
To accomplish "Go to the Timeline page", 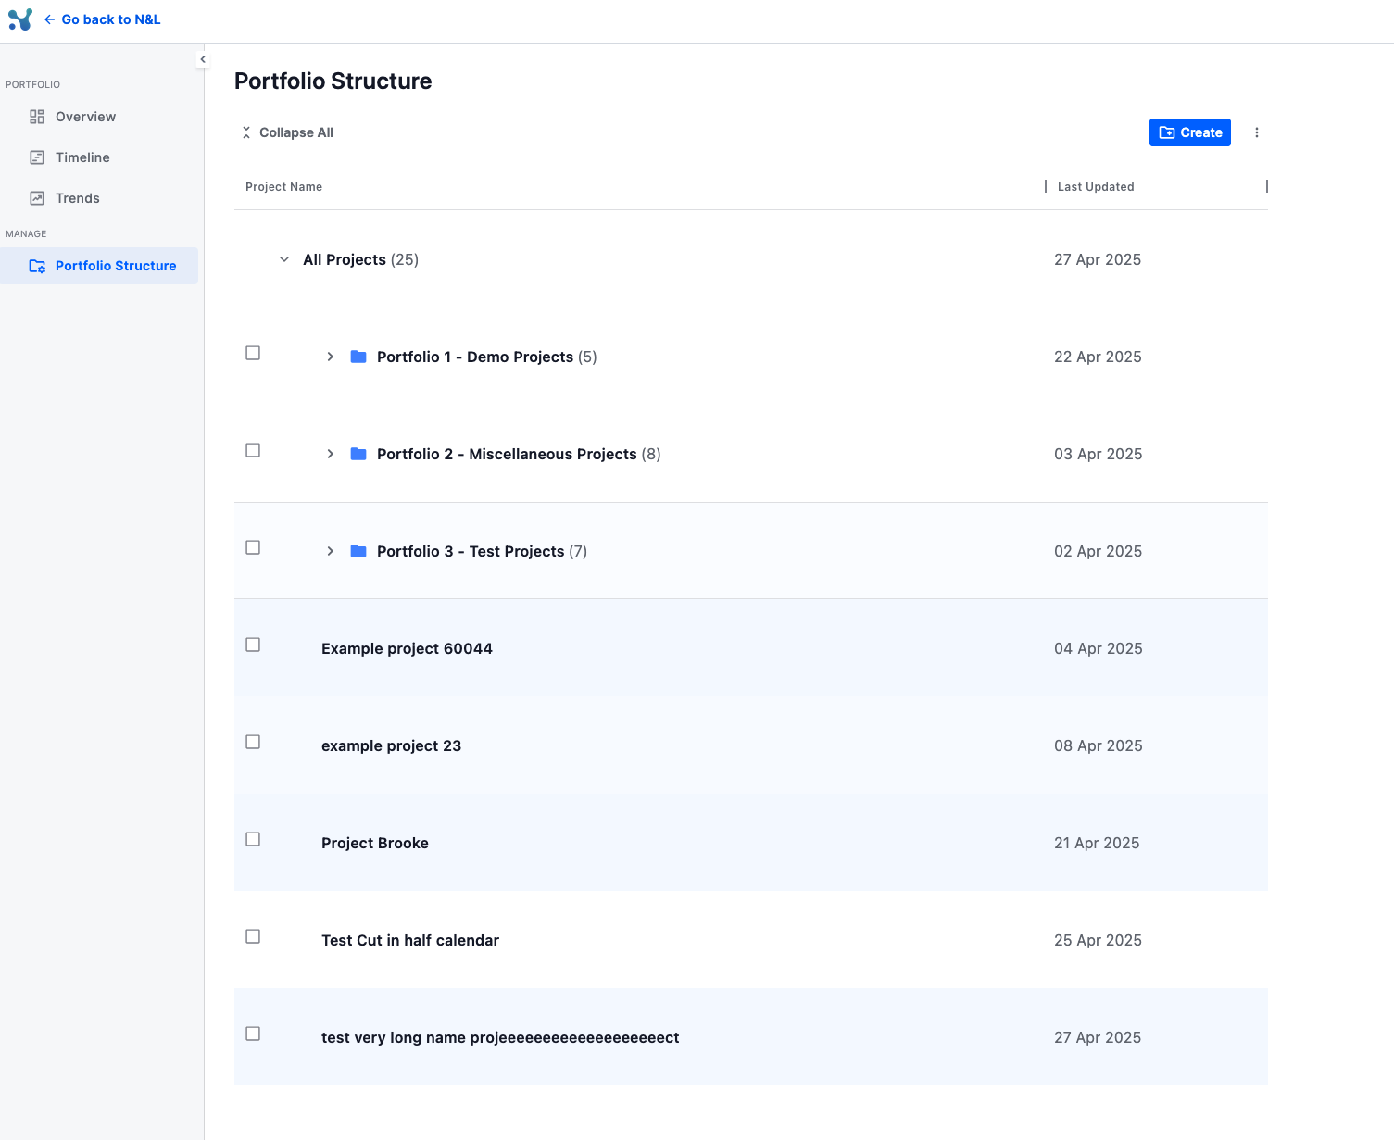I will point(82,157).
